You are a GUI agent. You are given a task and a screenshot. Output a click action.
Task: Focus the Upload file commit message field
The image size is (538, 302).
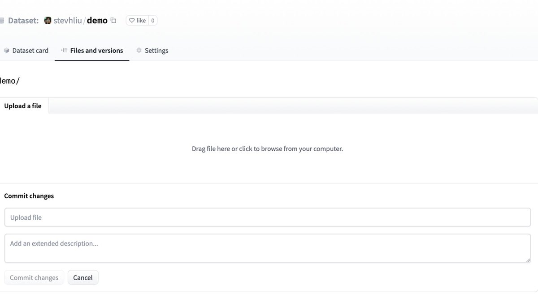(268, 217)
